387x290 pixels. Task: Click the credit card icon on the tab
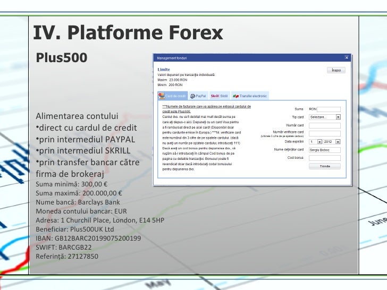pyautogui.click(x=161, y=96)
